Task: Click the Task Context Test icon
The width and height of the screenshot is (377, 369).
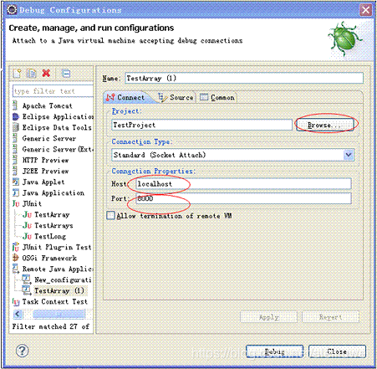Action: point(16,301)
